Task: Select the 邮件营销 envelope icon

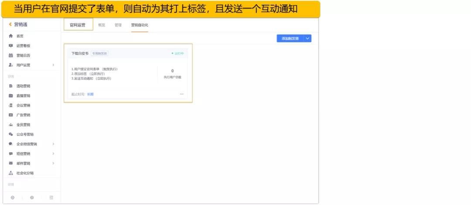Action: [x=11, y=163]
